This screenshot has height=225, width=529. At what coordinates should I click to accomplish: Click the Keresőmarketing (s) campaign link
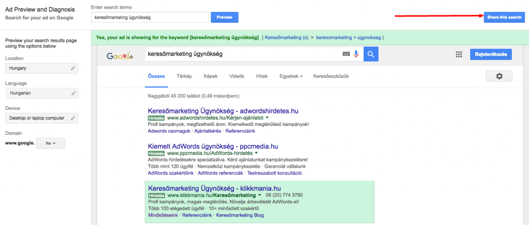(287, 37)
